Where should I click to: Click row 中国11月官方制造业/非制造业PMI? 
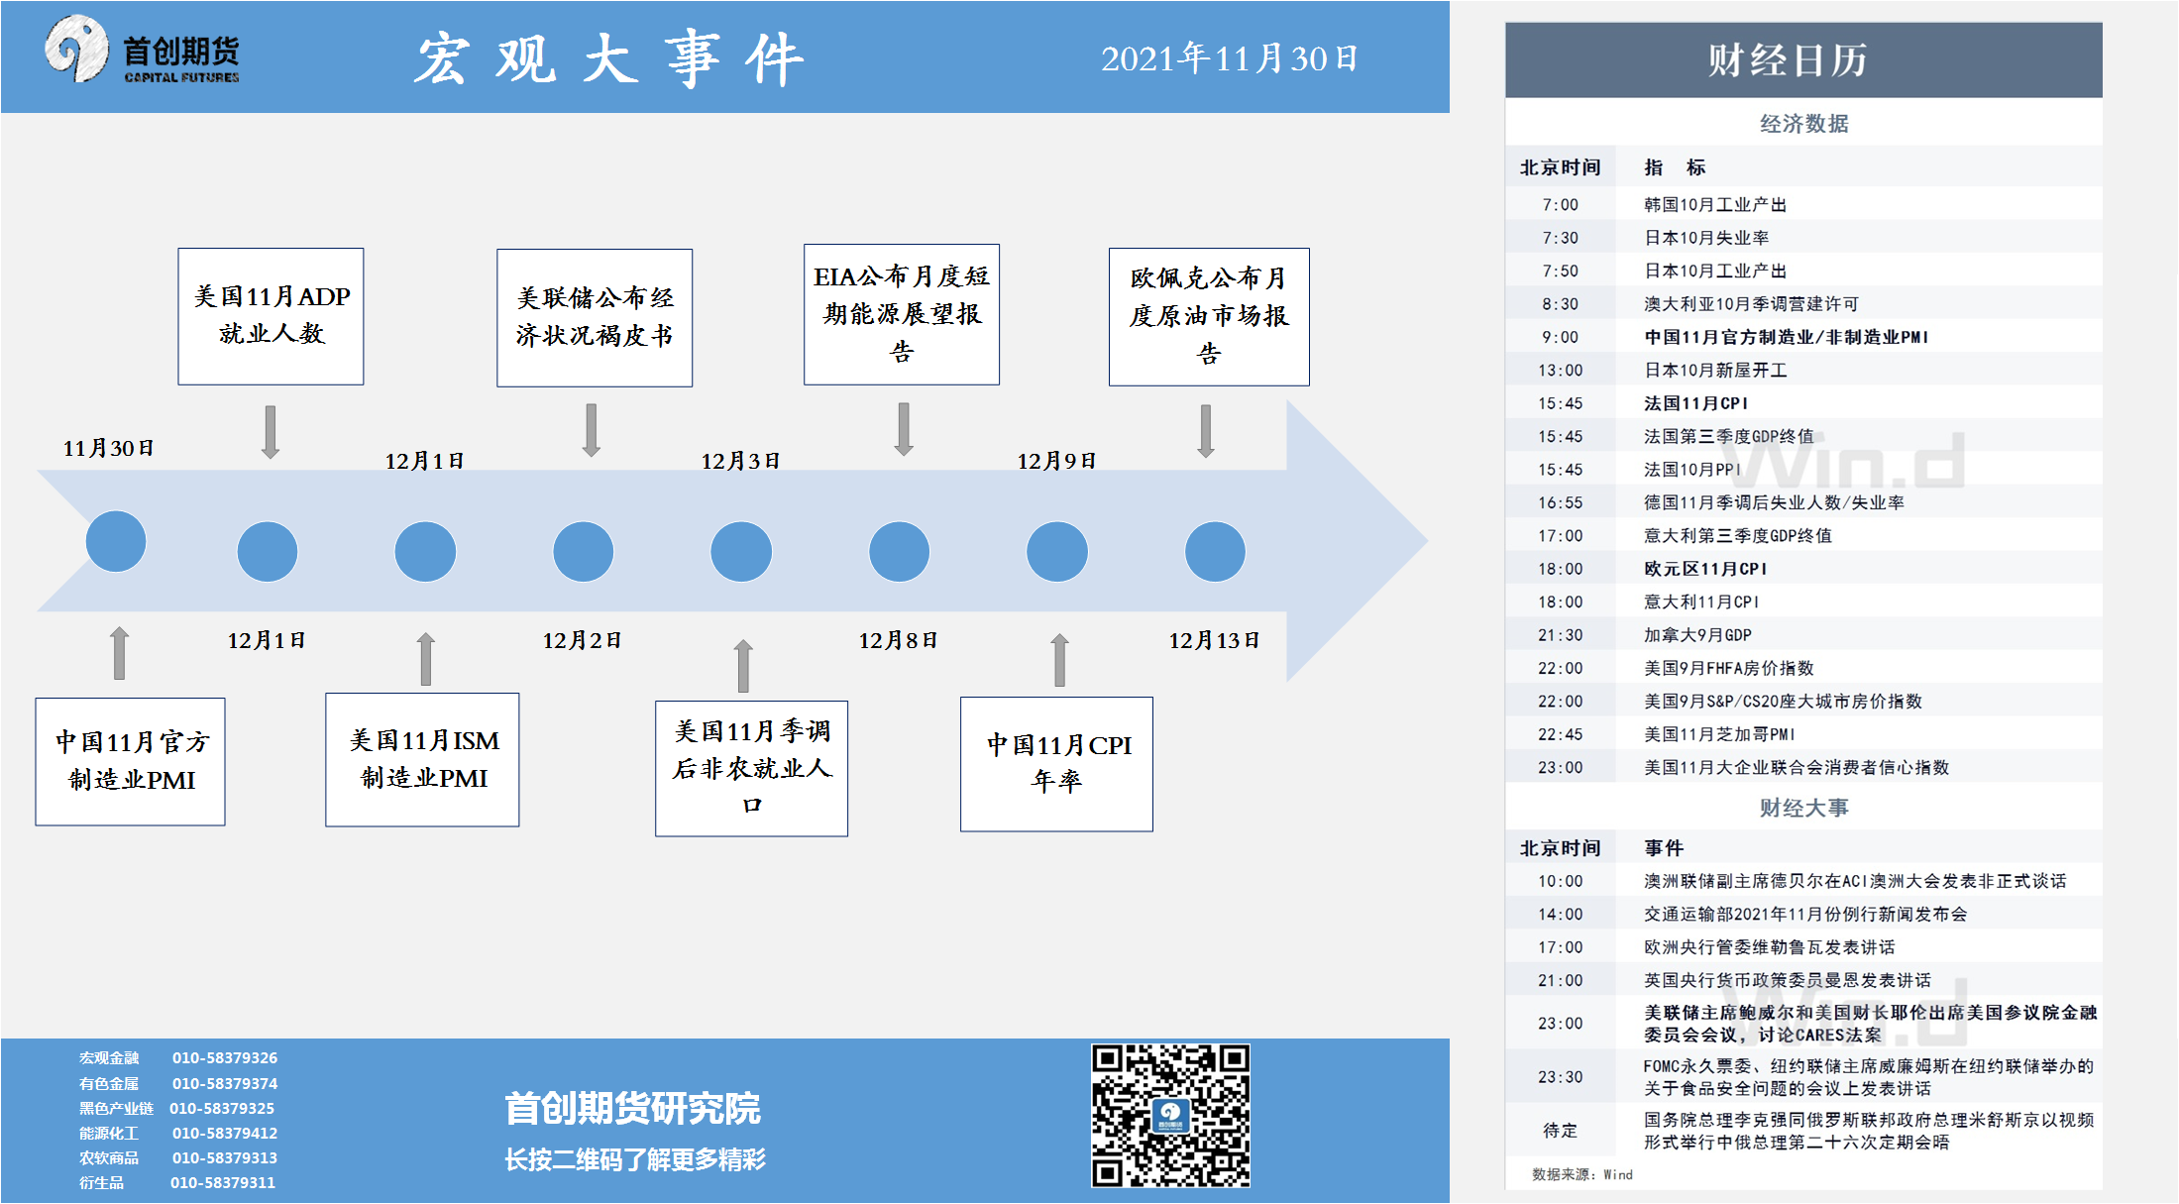tap(1803, 337)
